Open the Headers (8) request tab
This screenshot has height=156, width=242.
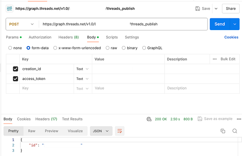click(x=68, y=37)
